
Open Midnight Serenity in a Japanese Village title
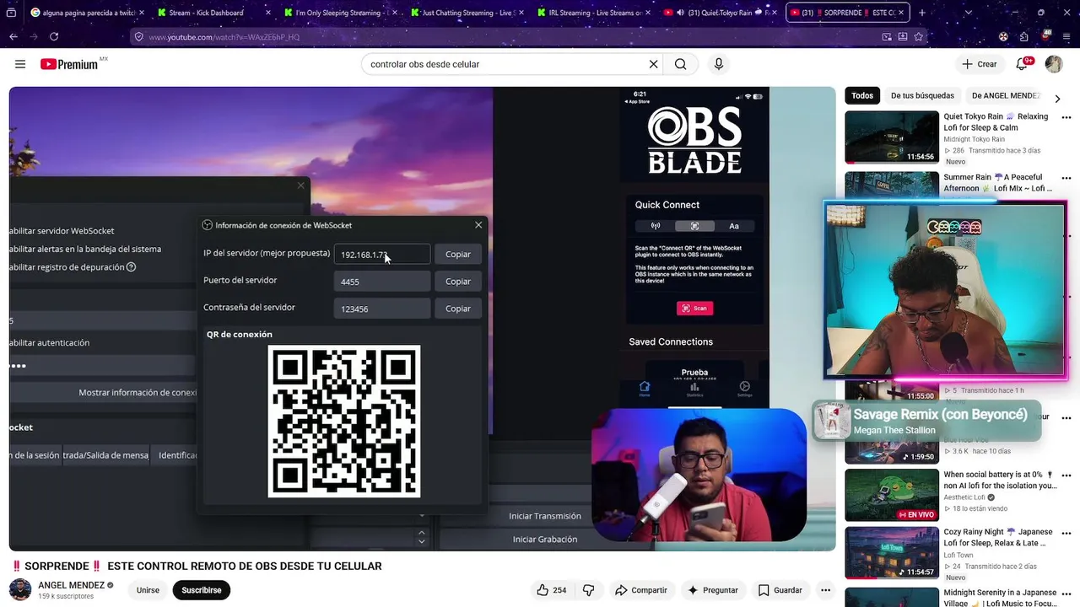[999, 598]
